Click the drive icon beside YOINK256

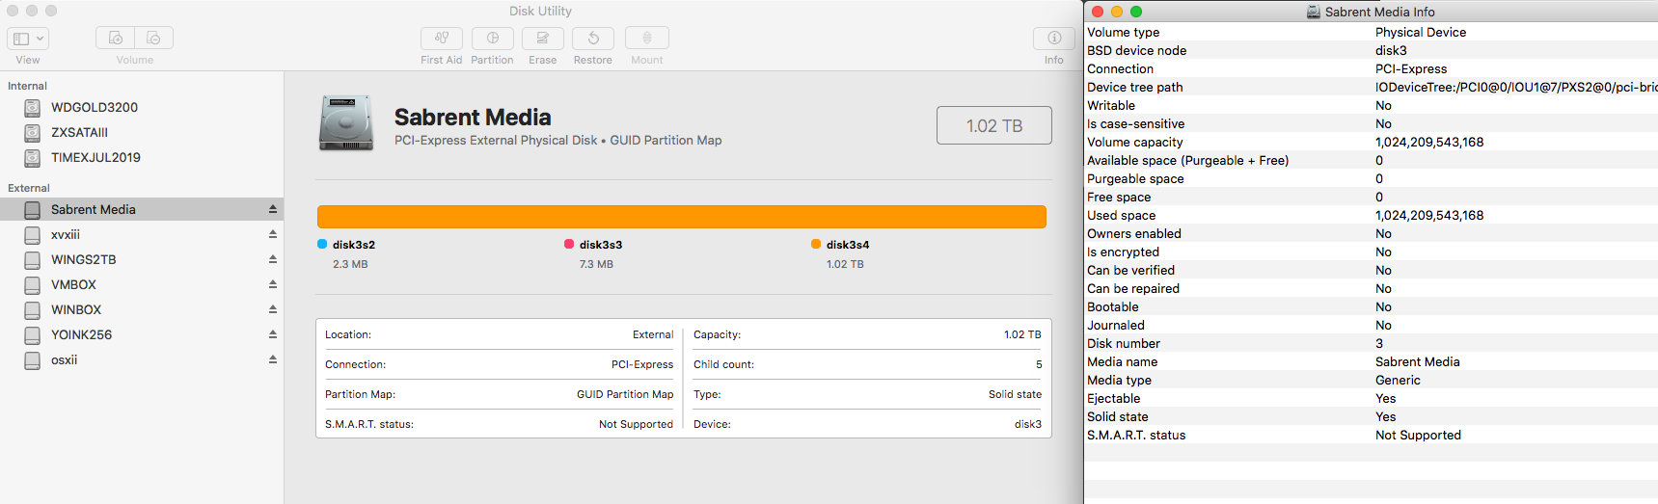[x=33, y=334]
